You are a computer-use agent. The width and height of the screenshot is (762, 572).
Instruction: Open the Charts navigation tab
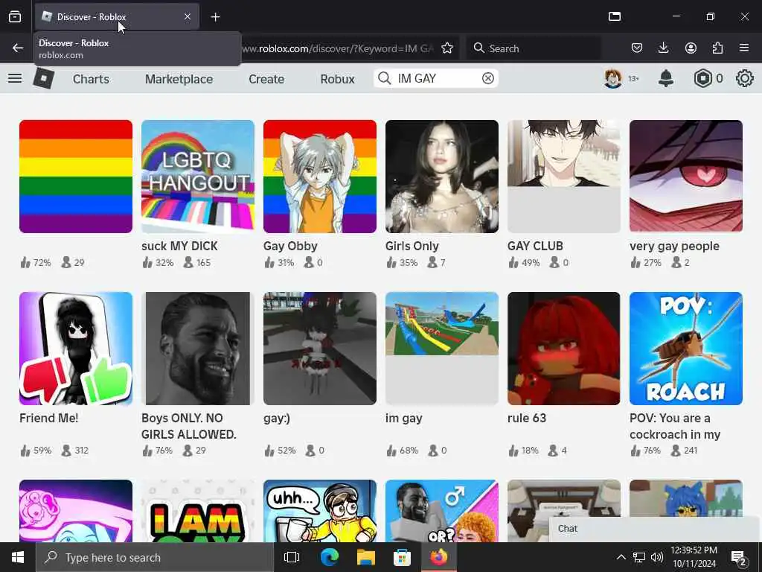coord(91,79)
